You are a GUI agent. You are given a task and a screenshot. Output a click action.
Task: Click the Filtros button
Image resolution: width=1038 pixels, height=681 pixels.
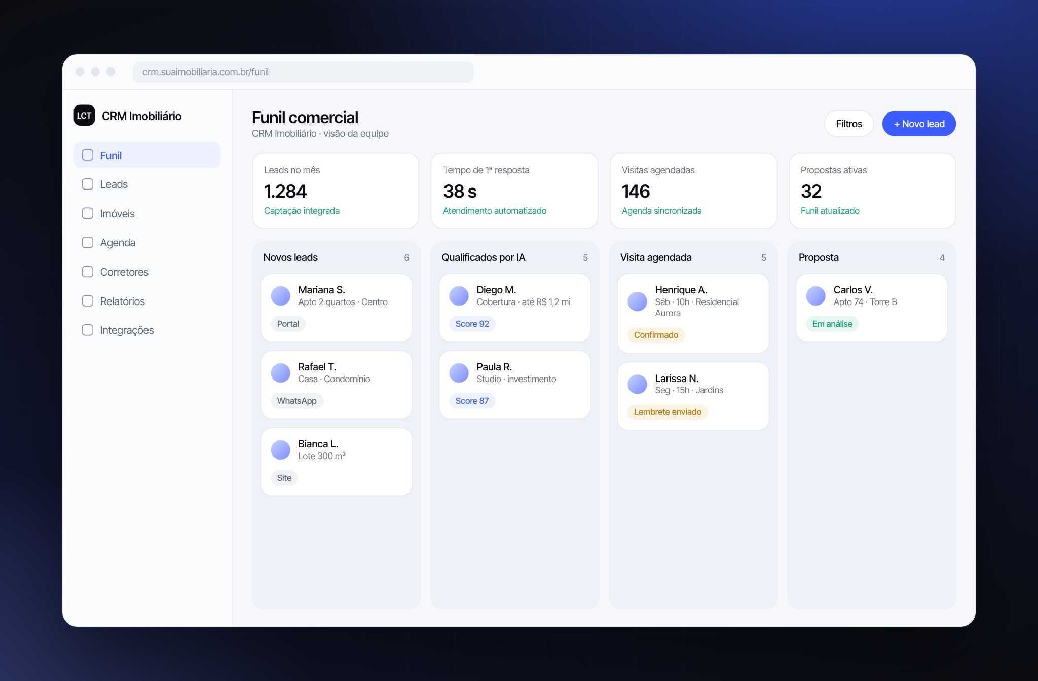849,124
